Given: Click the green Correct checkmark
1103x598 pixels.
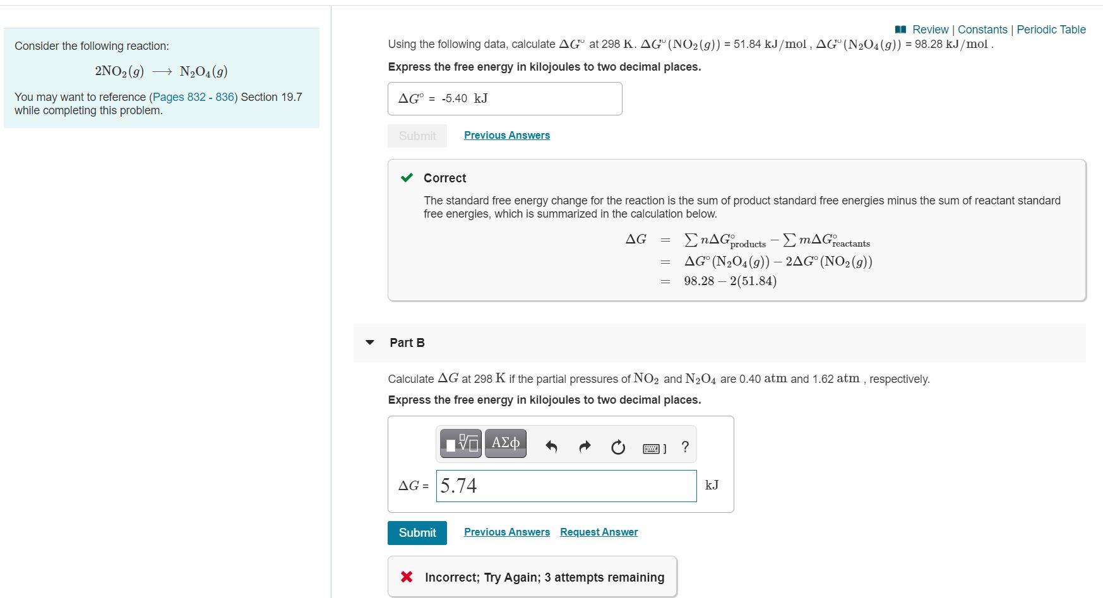Looking at the screenshot, I should pos(408,178).
